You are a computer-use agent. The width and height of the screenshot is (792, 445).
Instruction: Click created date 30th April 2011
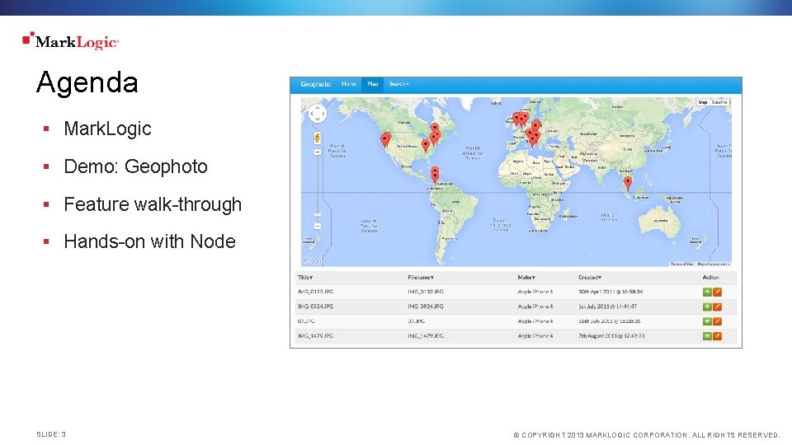click(610, 292)
